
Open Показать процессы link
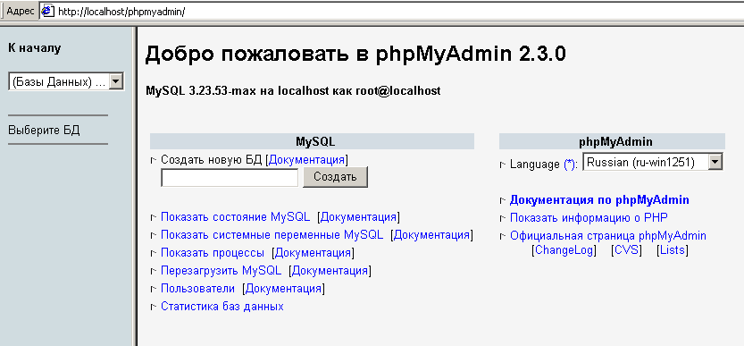point(213,253)
